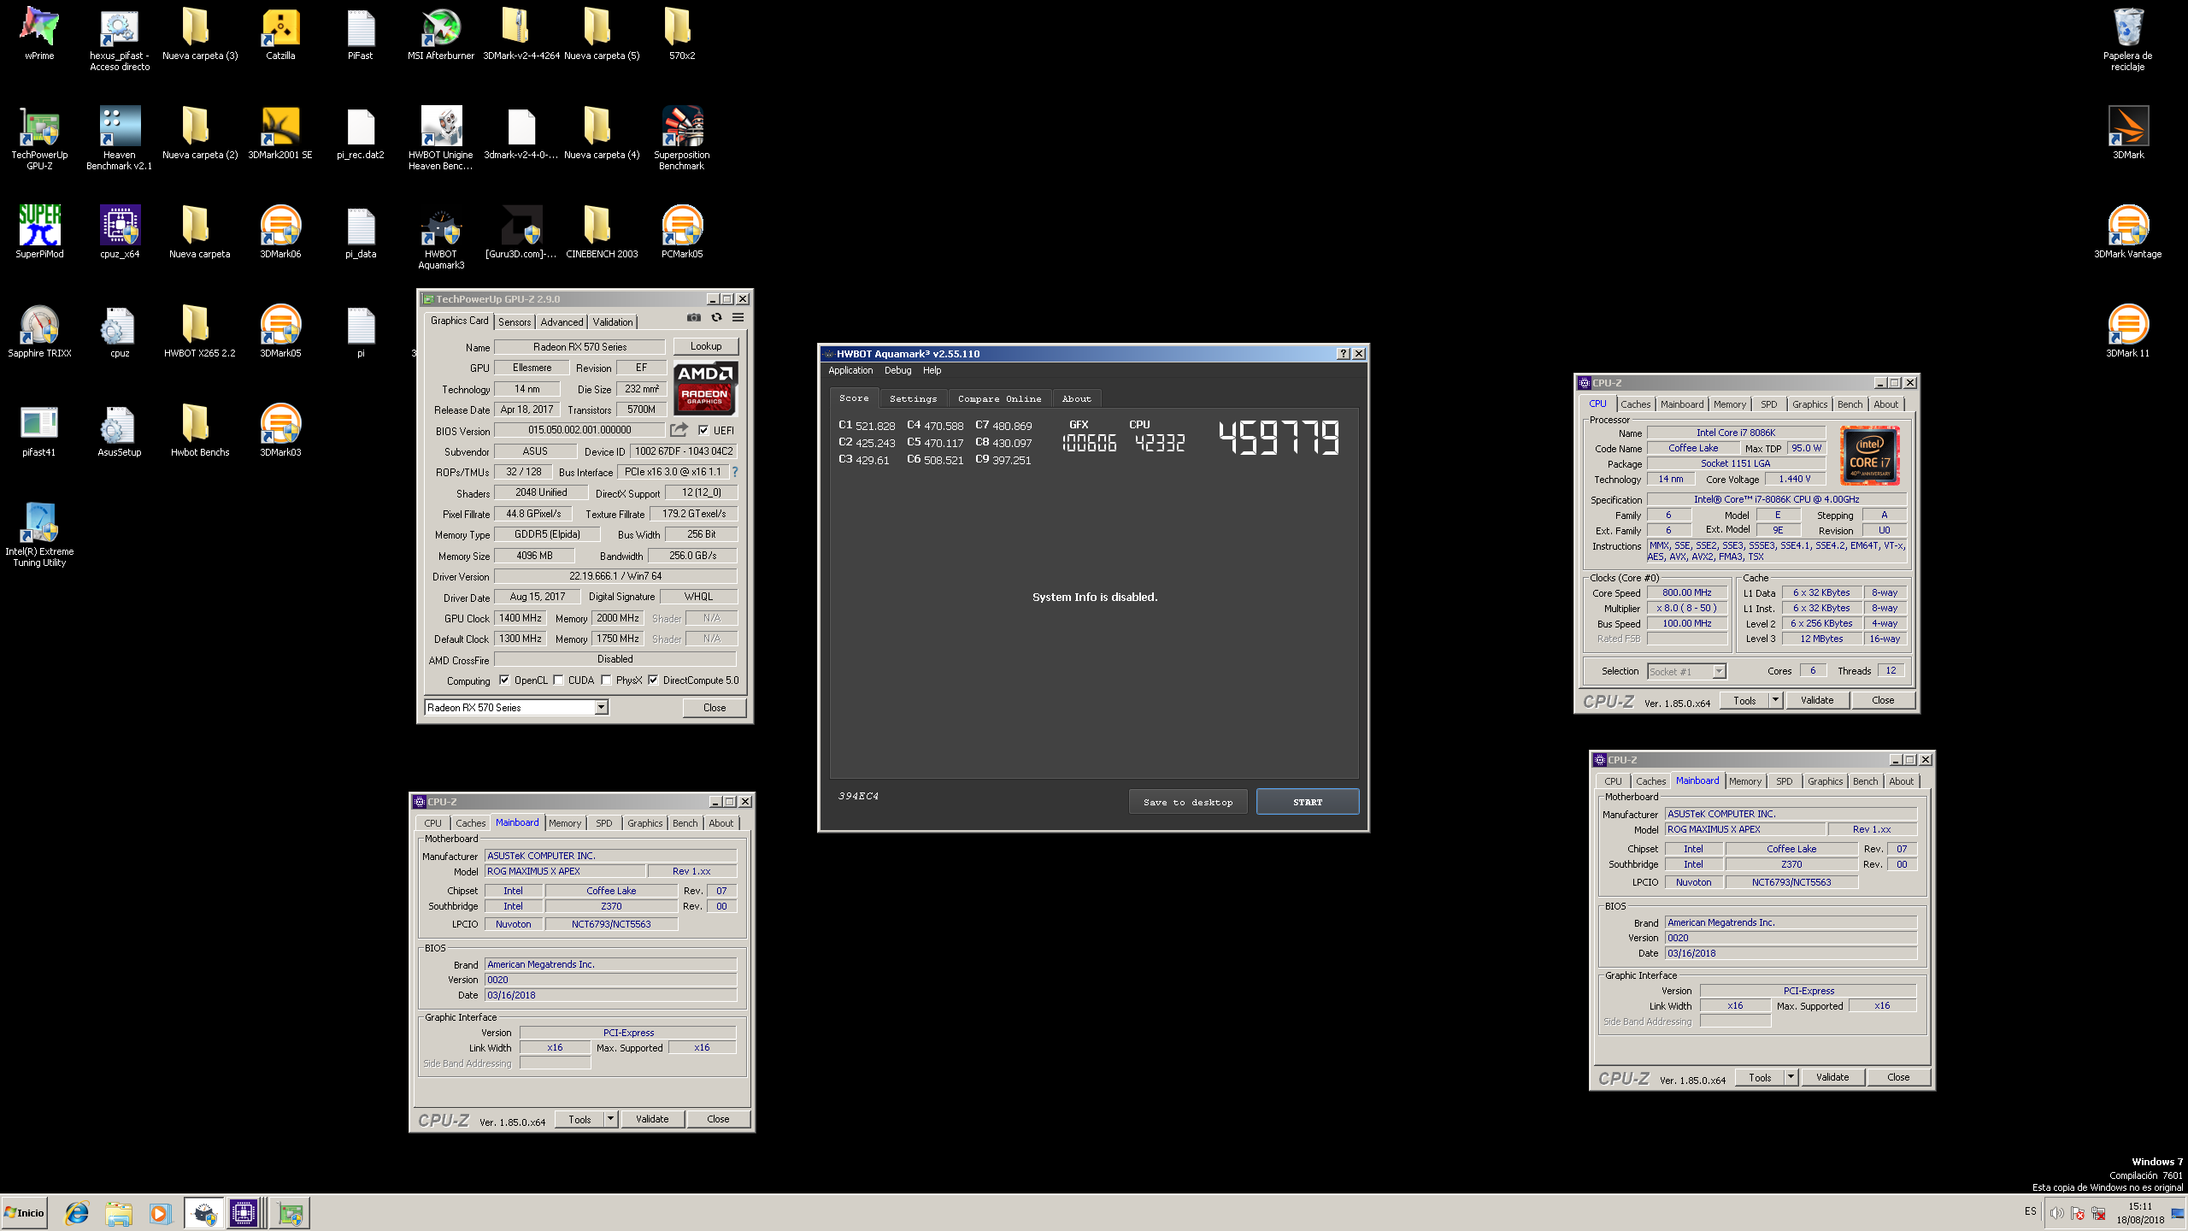This screenshot has height=1231, width=2188.
Task: Click the BIOS share/export icon in GPU-Z
Action: pos(679,430)
